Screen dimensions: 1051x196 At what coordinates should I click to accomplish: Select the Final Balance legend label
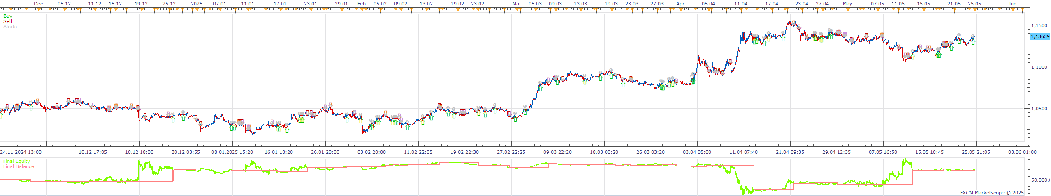pos(19,166)
